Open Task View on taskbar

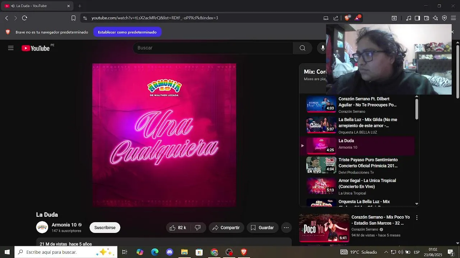pyautogui.click(x=125, y=252)
